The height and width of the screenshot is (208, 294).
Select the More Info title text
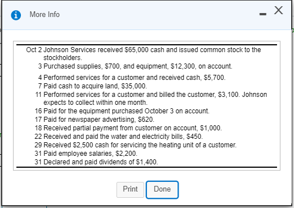[45, 15]
